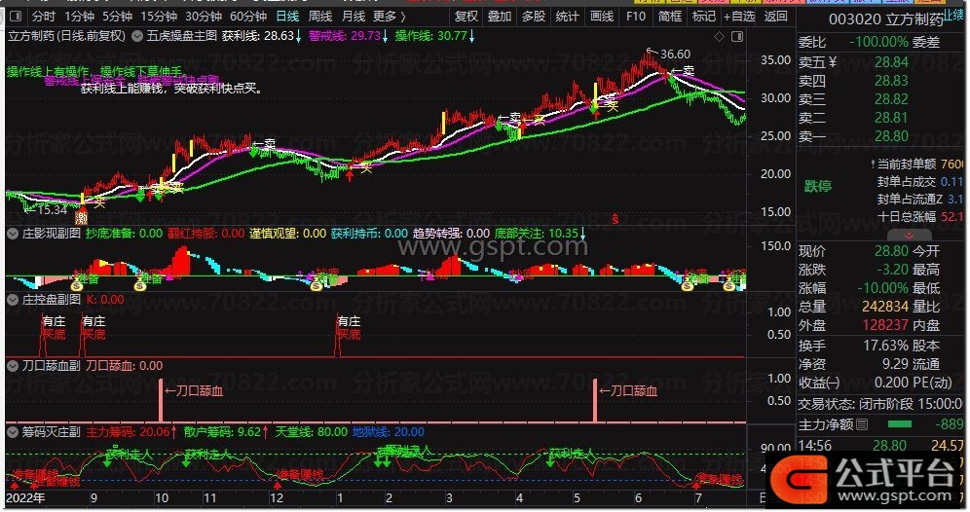Image resolution: width=970 pixels, height=512 pixels.
Task: Click the 有庄买底 signal near January
Action: [349, 328]
